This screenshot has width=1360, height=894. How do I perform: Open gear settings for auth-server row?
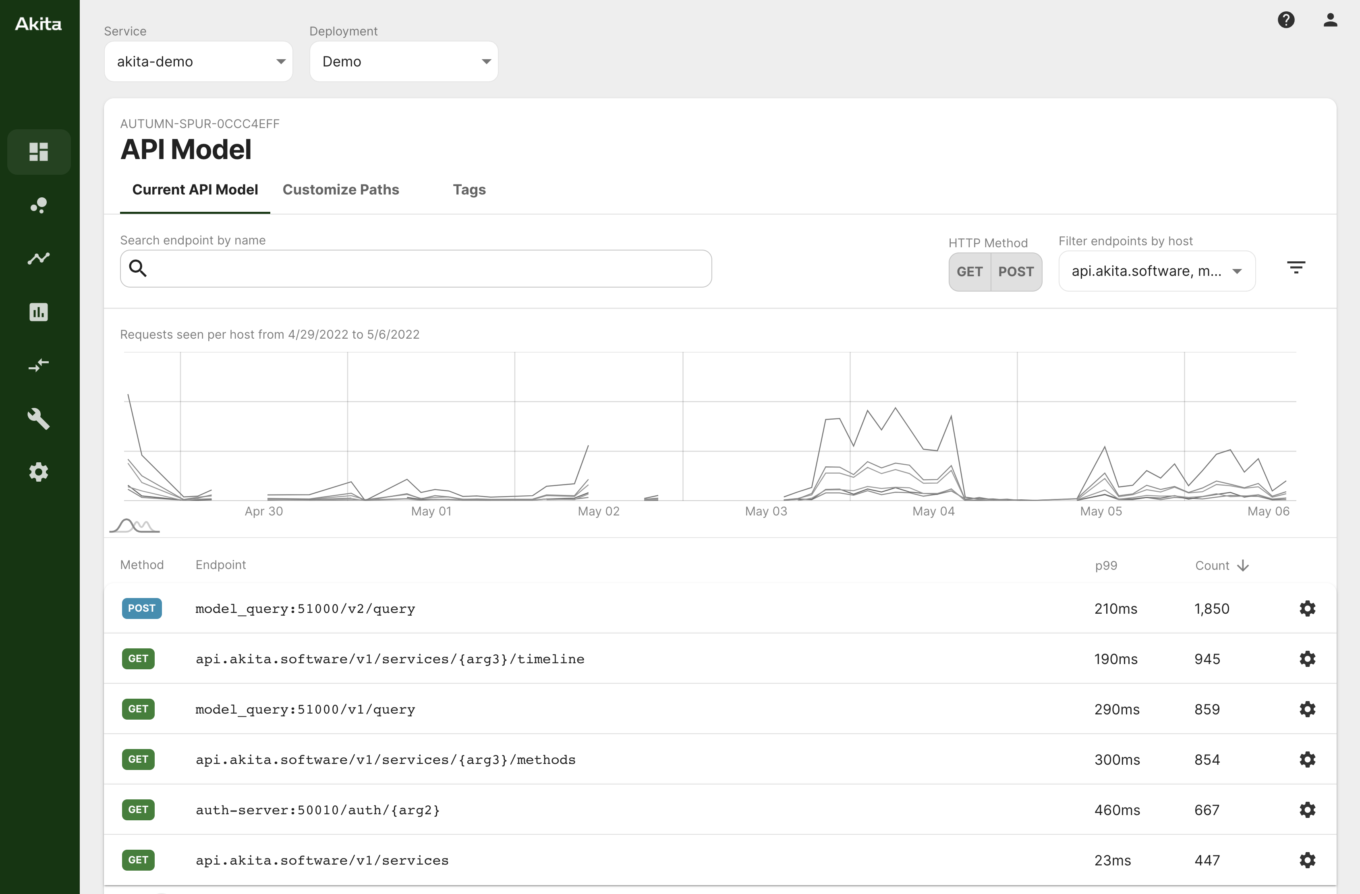pyautogui.click(x=1307, y=809)
